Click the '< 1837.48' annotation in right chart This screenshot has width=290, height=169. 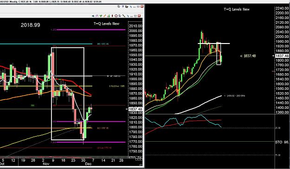coord(248,56)
